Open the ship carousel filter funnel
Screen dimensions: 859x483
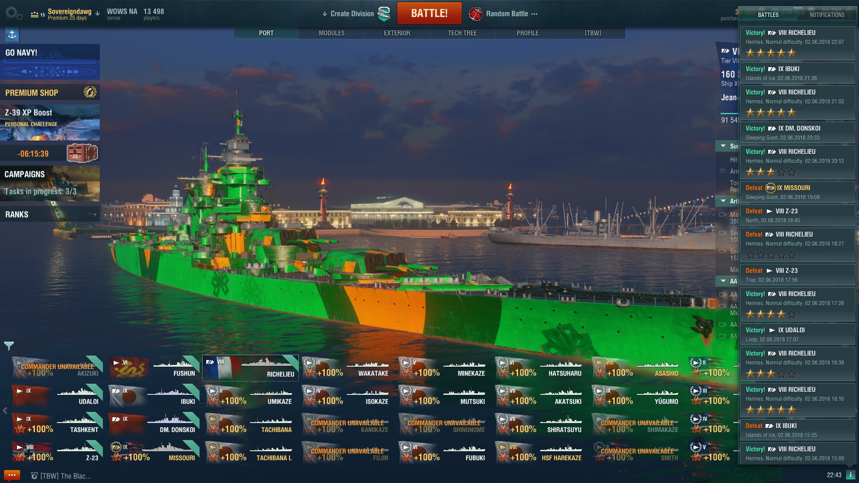9,346
